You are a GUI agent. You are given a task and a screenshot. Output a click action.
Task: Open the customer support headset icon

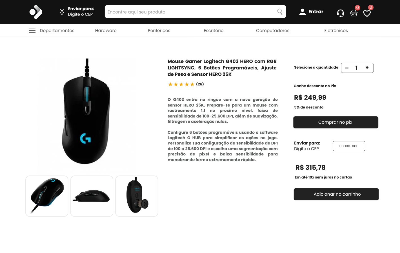[340, 13]
